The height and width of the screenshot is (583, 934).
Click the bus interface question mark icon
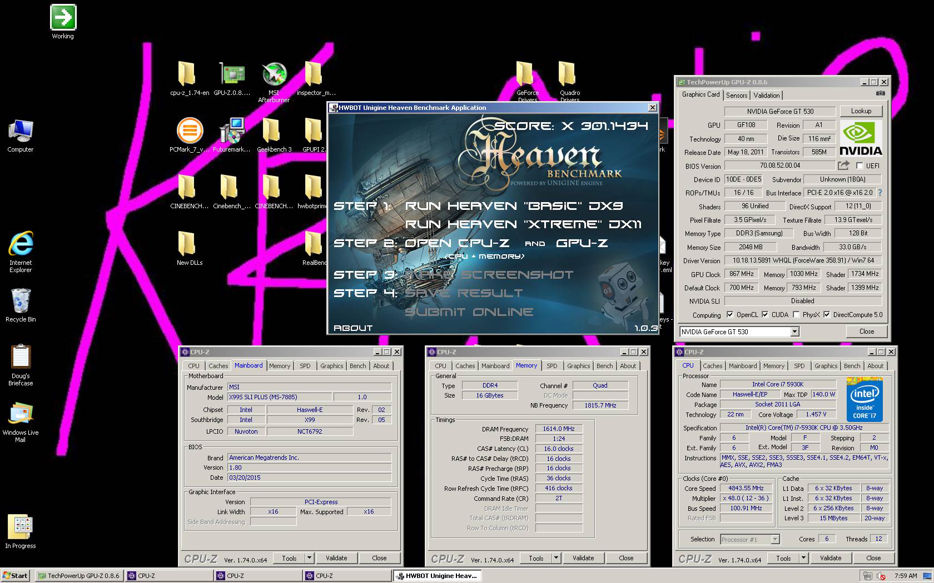coord(880,193)
